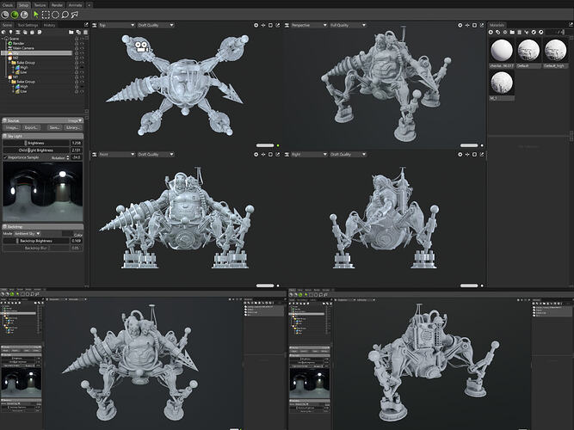Pick the circle select tool
This screenshot has height=430, width=574.
[x=56, y=15]
